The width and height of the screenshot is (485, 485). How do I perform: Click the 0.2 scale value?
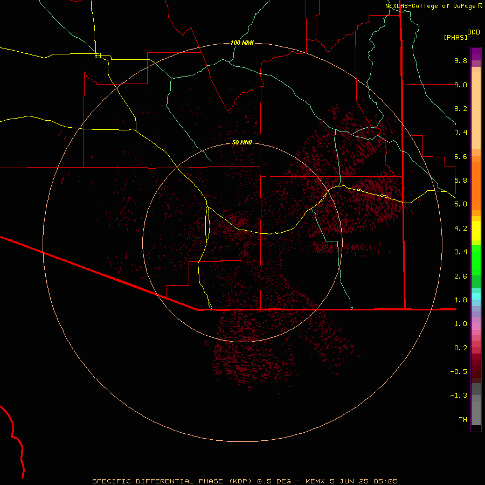click(x=461, y=348)
